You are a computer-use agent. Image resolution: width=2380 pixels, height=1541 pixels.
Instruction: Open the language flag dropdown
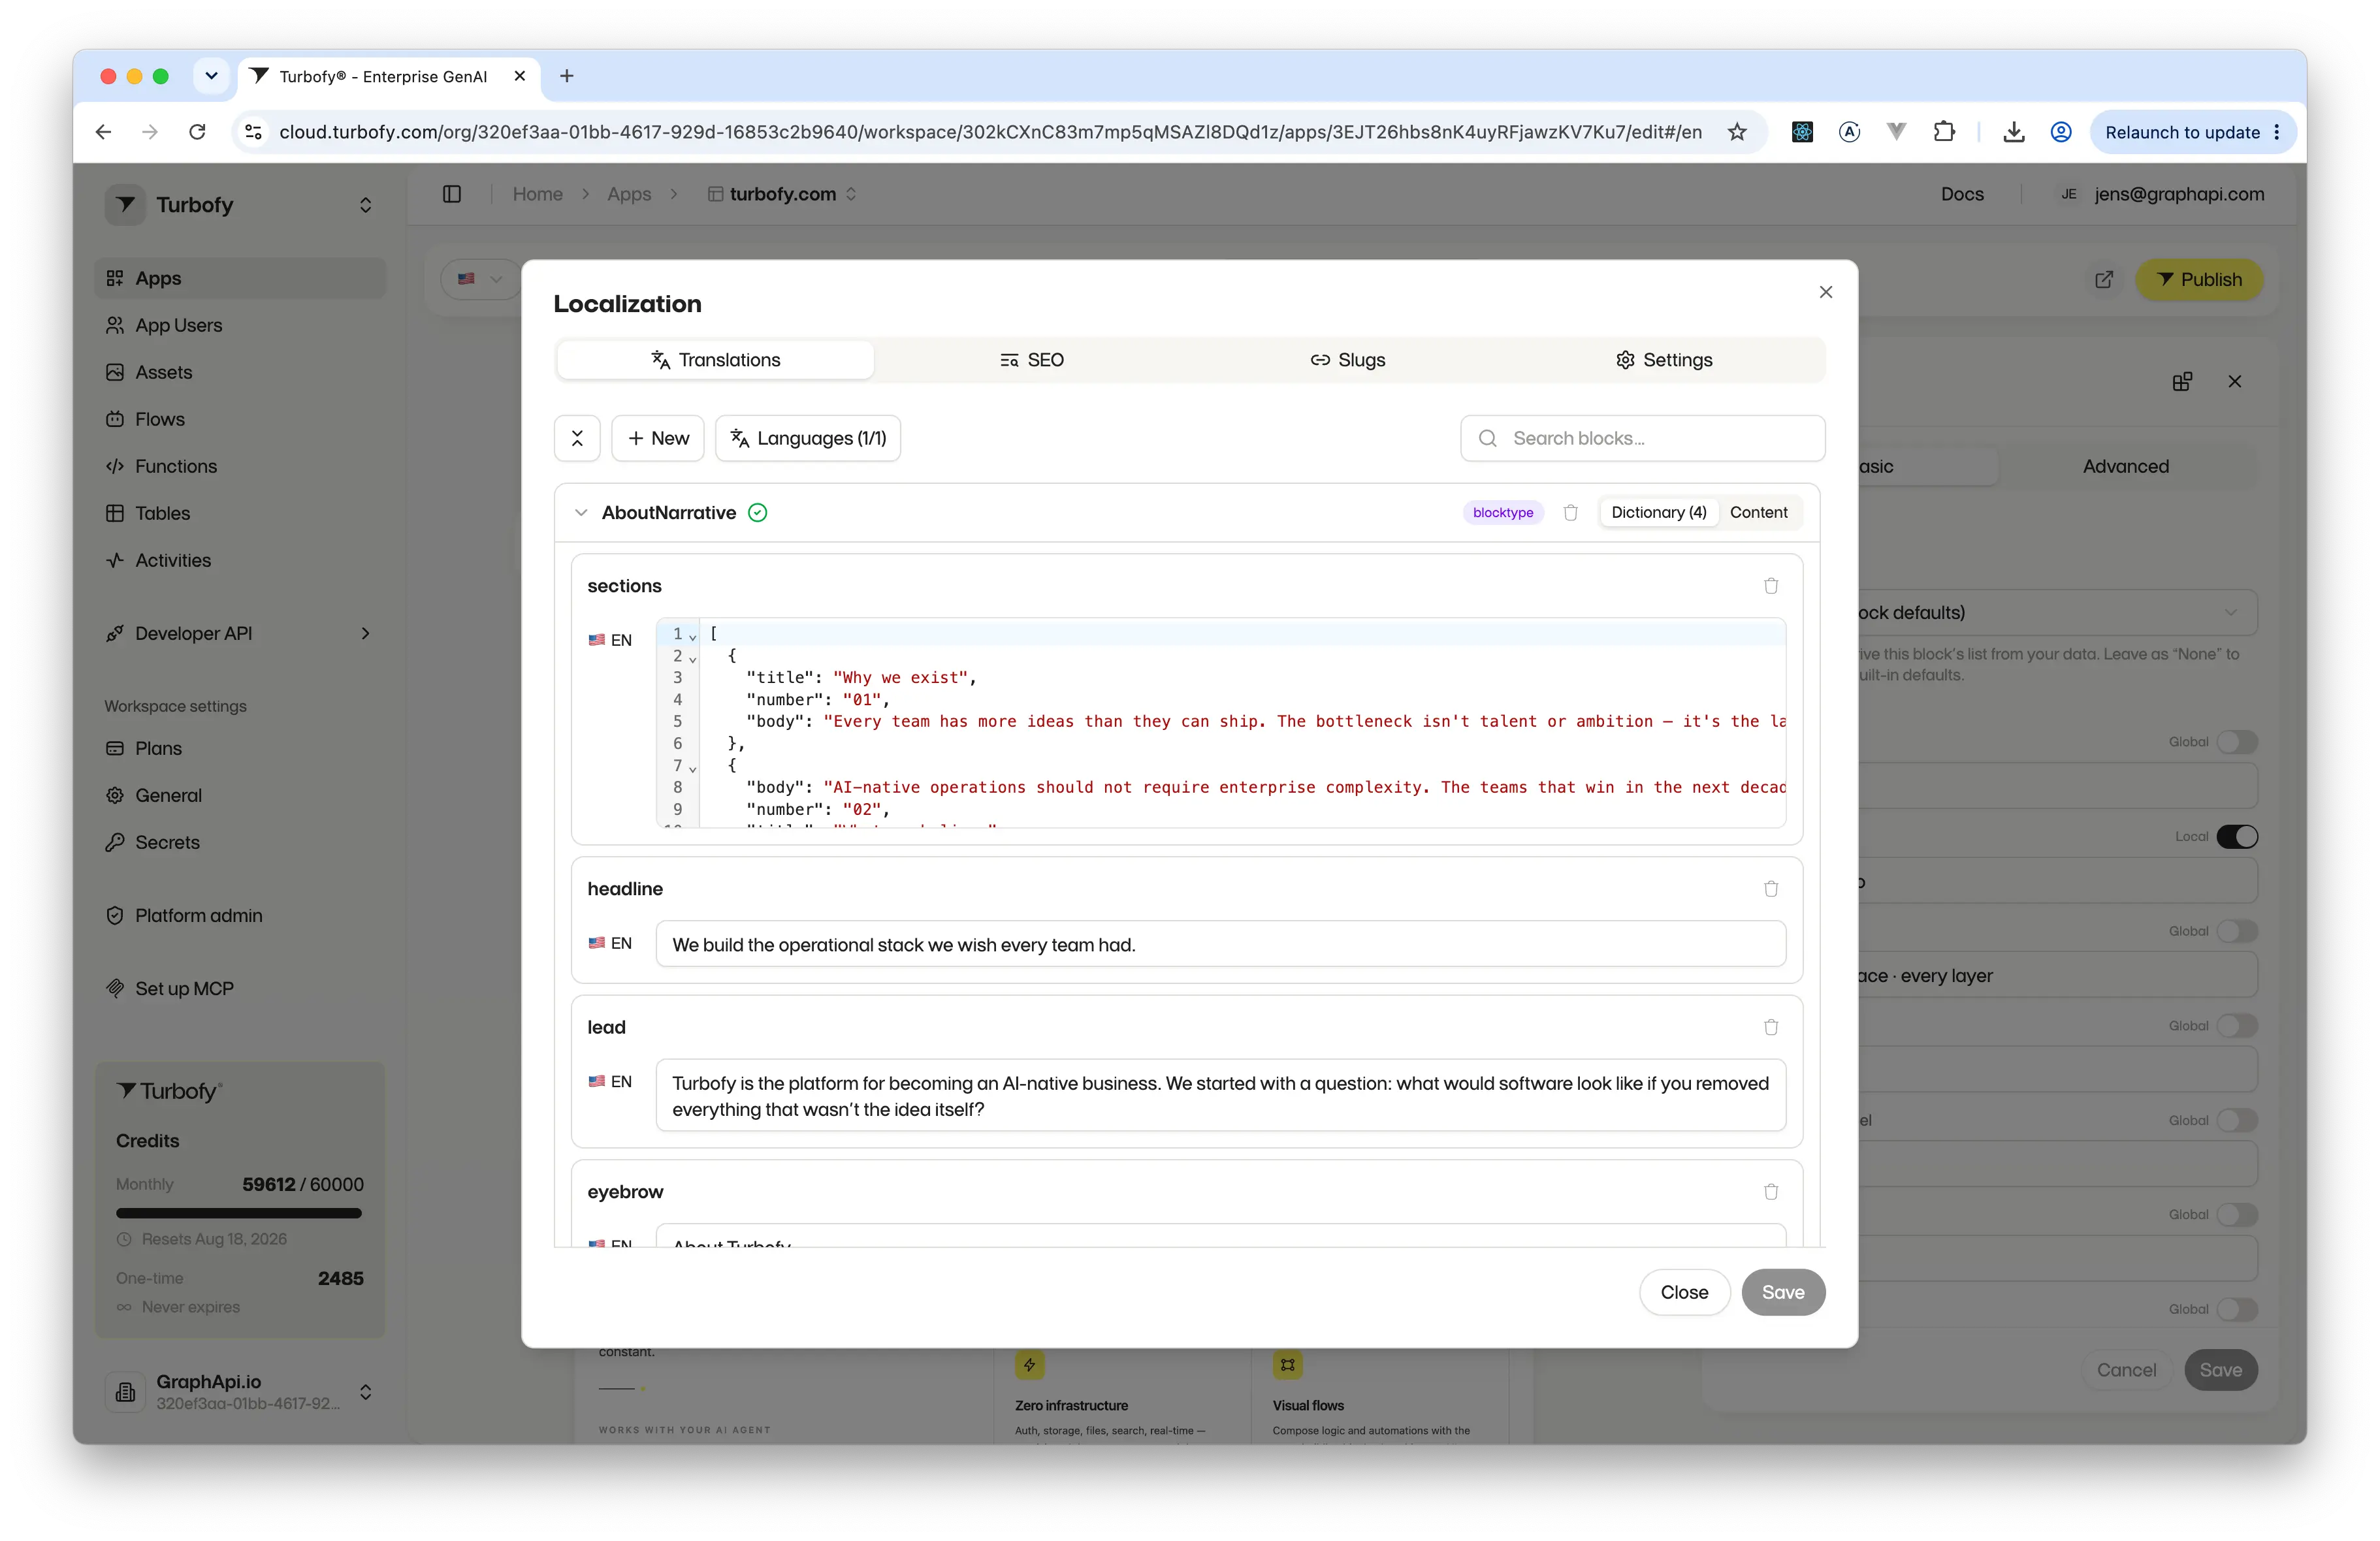(480, 279)
